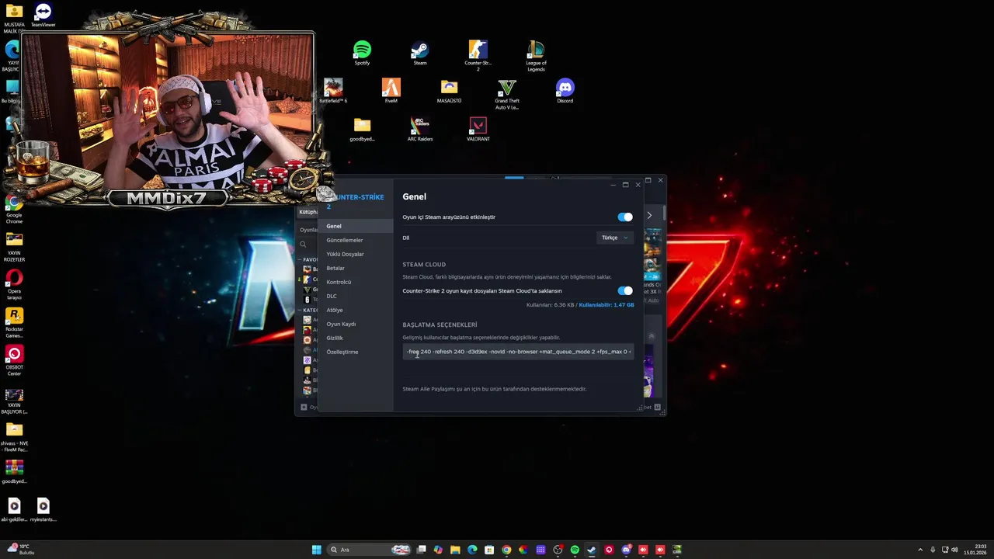The image size is (994, 559).
Task: Click the Kullanılabilir: 1.47 GB text
Action: click(x=606, y=305)
